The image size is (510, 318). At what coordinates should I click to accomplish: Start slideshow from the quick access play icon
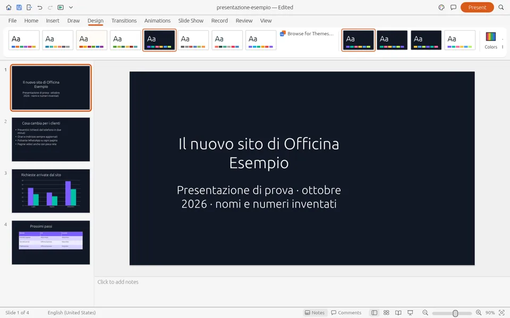point(61,7)
